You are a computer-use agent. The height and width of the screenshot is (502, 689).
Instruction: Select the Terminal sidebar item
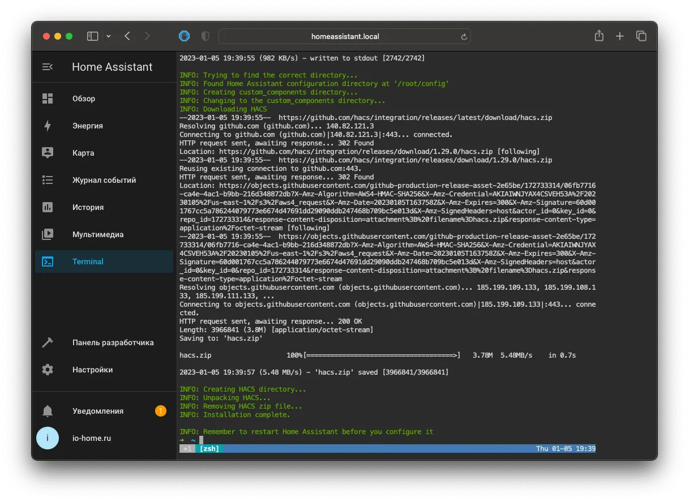point(104,261)
